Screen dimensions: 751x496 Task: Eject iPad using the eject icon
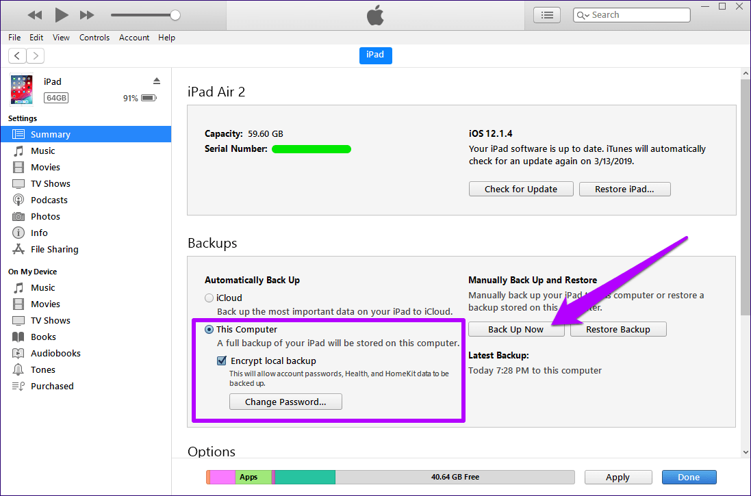coord(157,81)
